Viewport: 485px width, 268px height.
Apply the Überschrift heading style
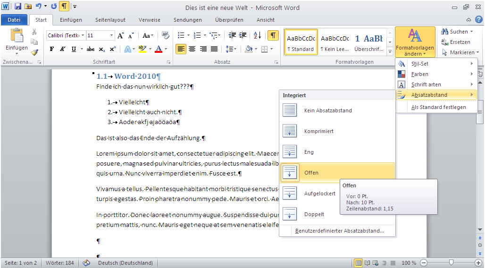[x=368, y=42]
